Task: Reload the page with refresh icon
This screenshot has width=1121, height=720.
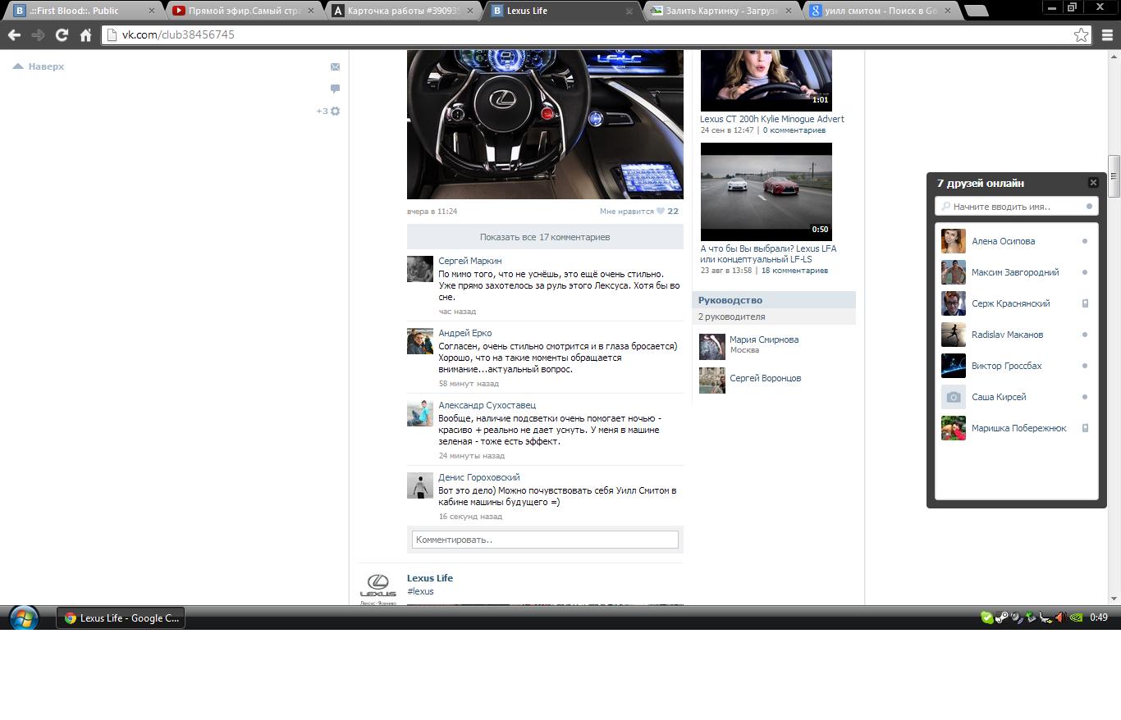Action: pyautogui.click(x=62, y=35)
